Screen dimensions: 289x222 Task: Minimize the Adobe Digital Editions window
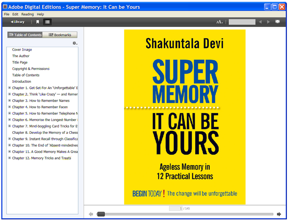coord(267,7)
